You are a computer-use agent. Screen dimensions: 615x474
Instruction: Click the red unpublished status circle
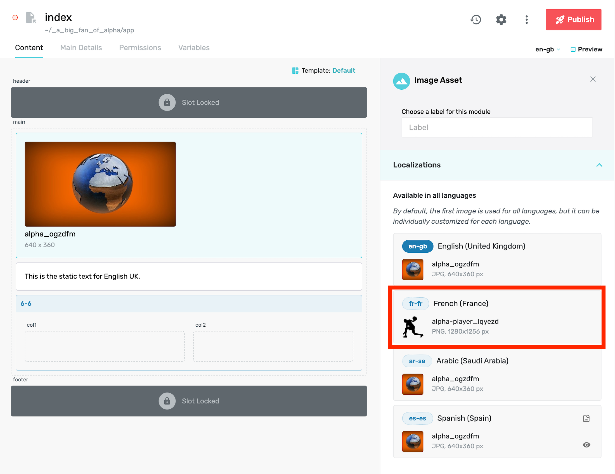click(15, 18)
